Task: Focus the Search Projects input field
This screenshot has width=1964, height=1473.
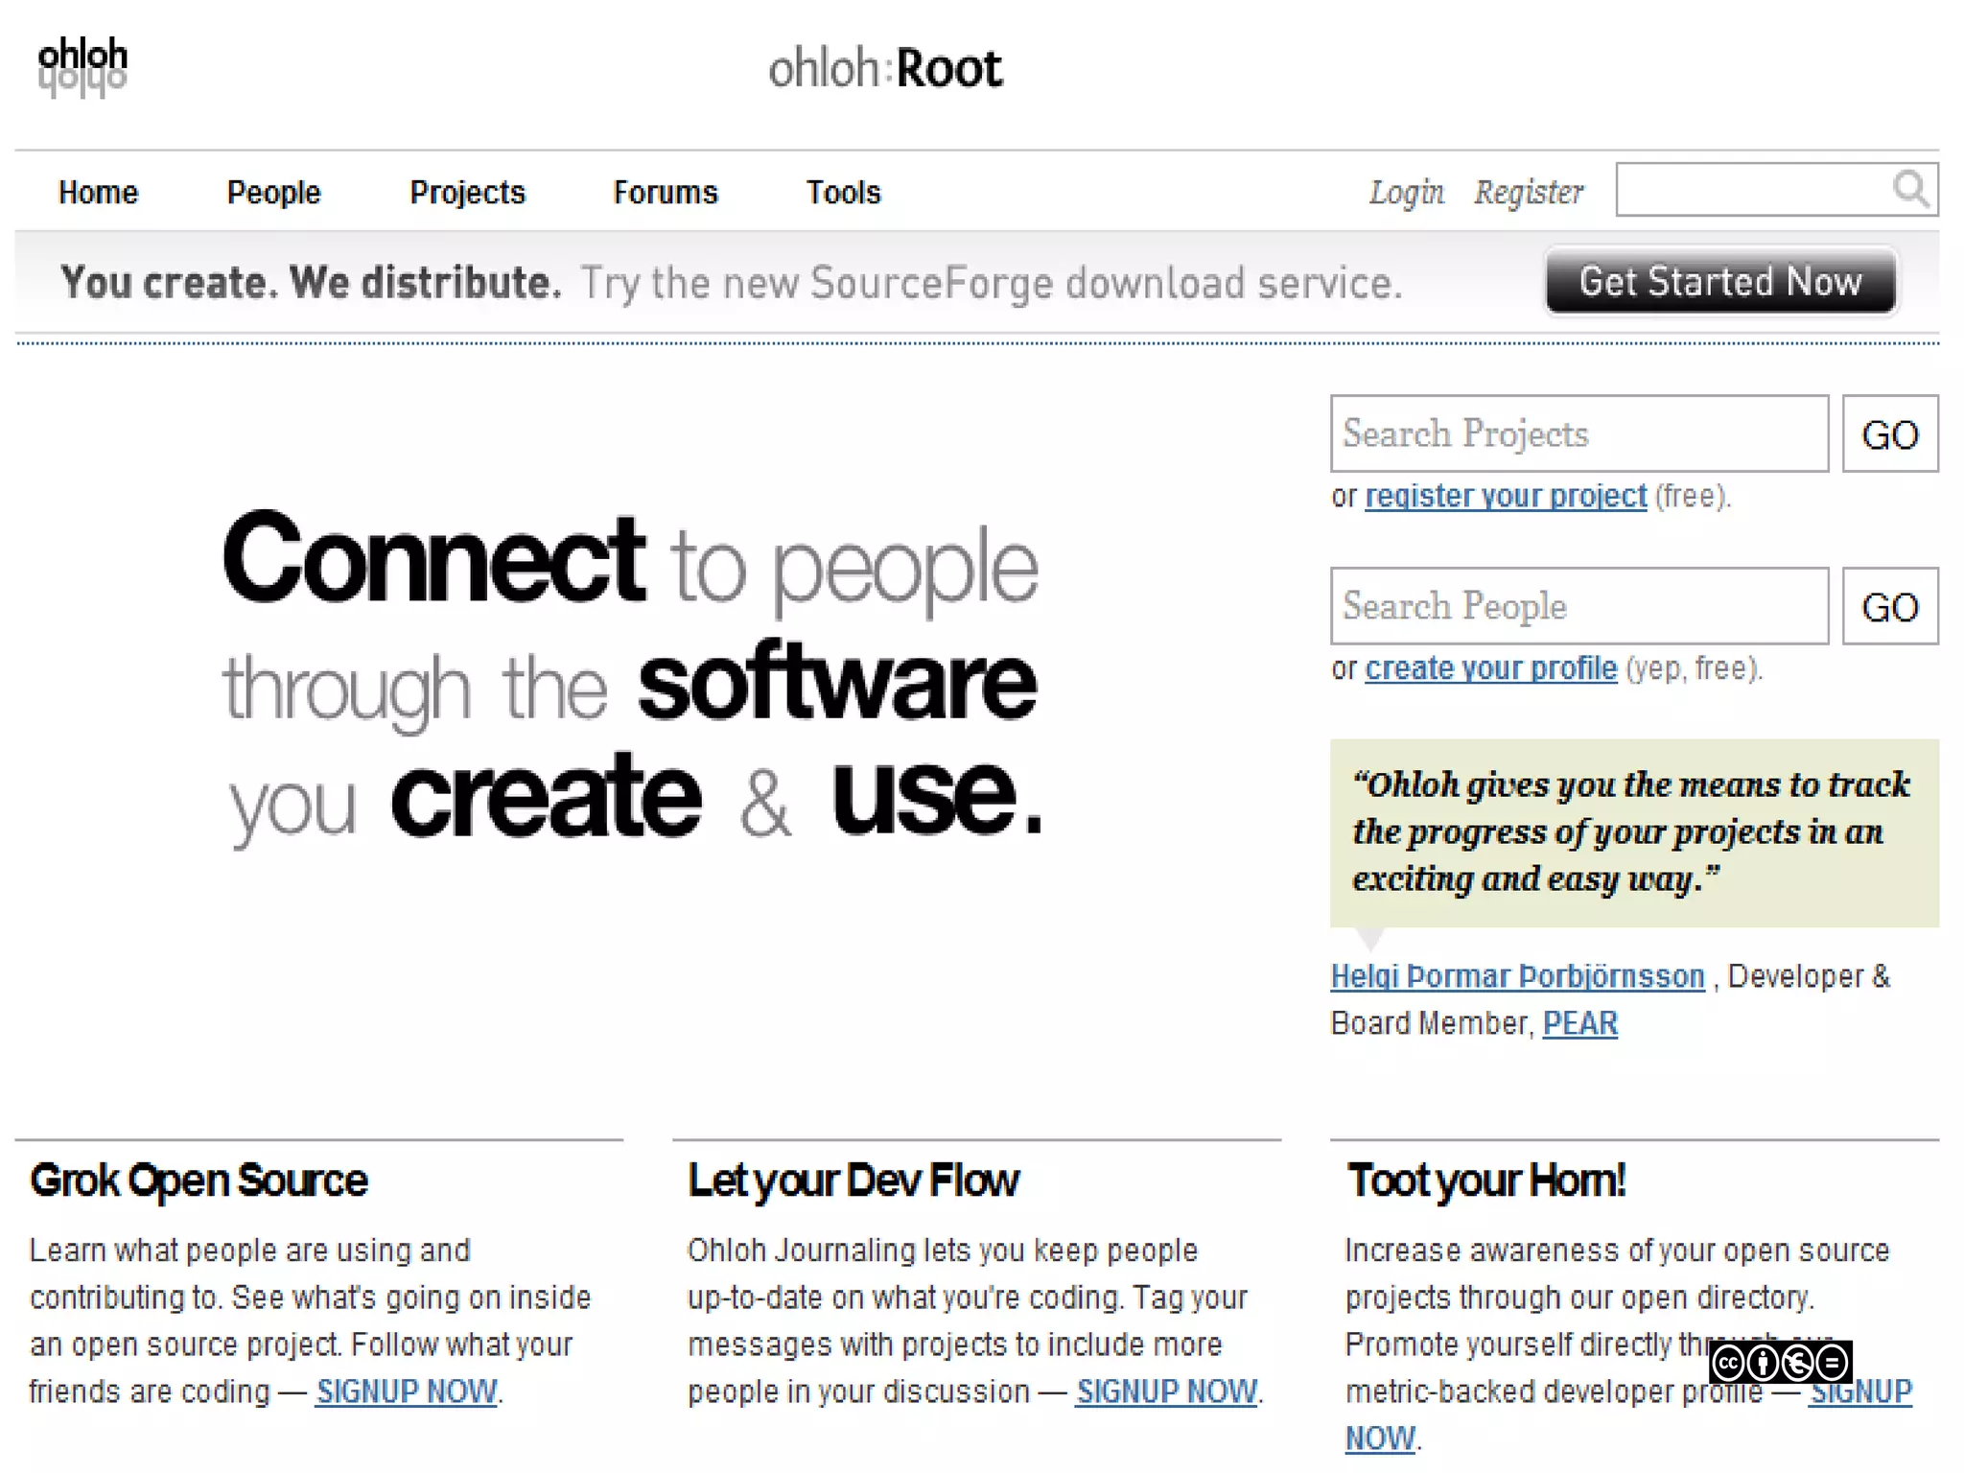Action: pyautogui.click(x=1578, y=433)
